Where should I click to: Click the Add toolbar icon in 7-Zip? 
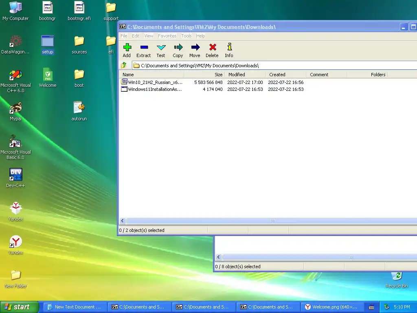point(127,50)
